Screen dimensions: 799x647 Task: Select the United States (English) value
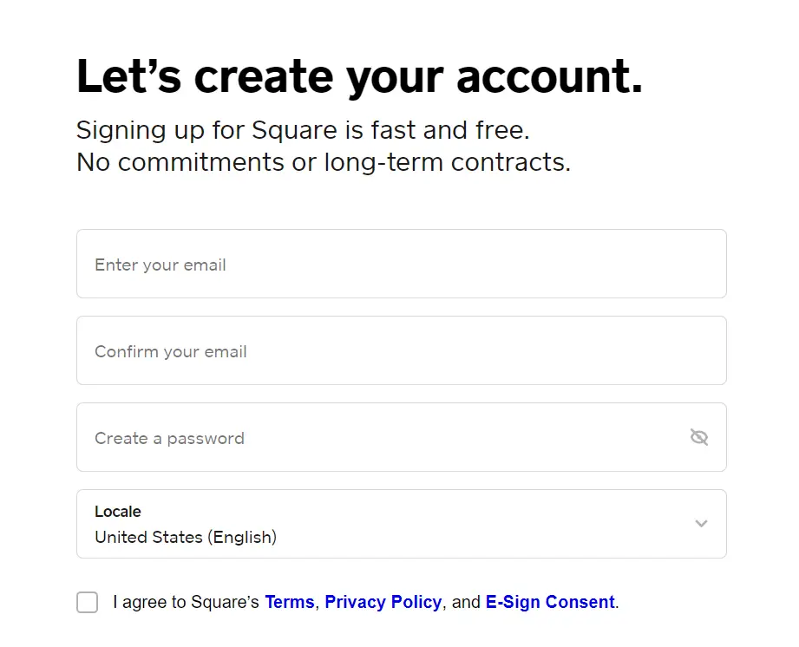click(186, 537)
